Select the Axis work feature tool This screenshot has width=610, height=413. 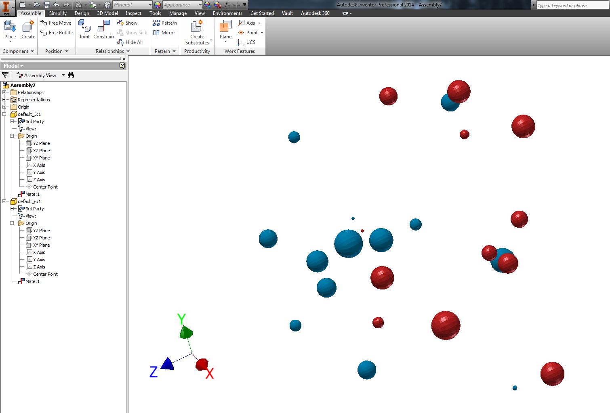(x=247, y=23)
